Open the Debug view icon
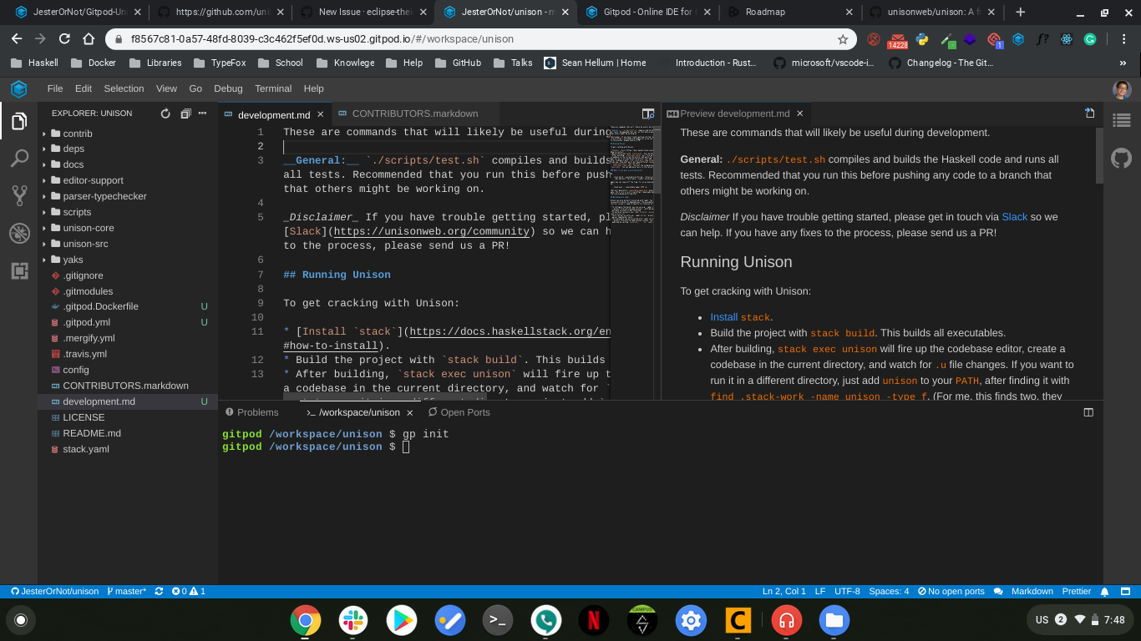 [18, 234]
